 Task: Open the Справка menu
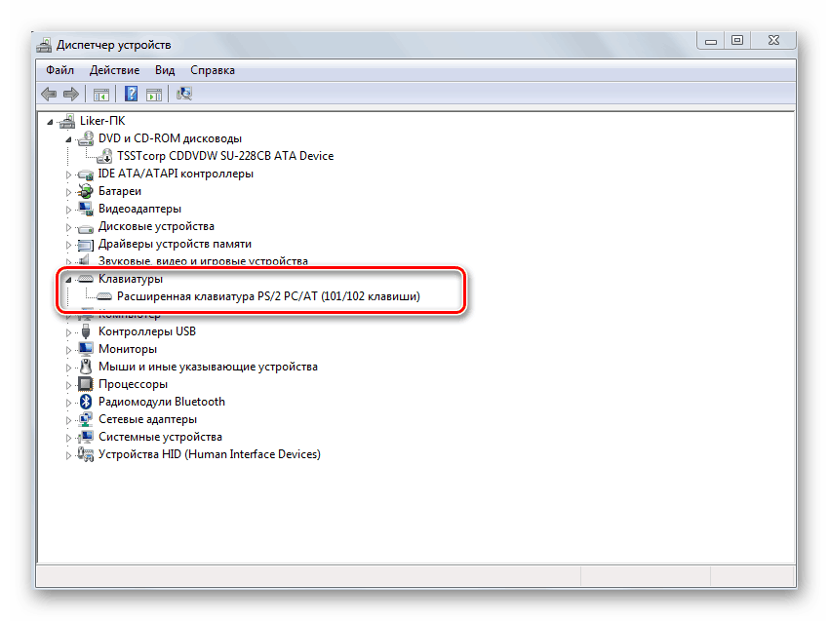point(213,70)
